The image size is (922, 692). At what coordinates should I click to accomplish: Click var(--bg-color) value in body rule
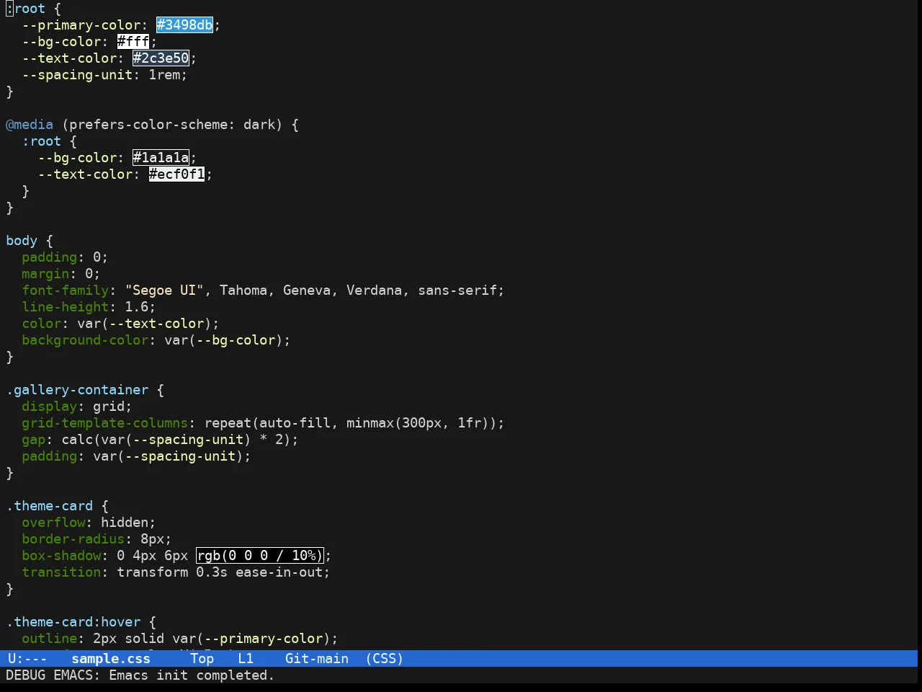pos(224,340)
